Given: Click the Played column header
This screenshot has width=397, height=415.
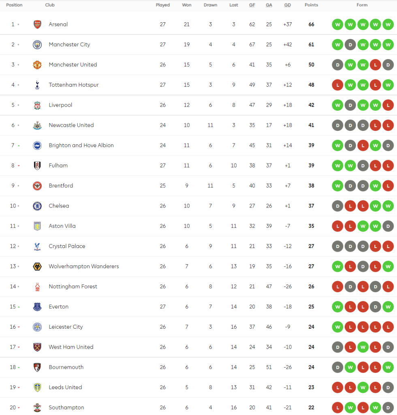Looking at the screenshot, I should click(163, 5).
